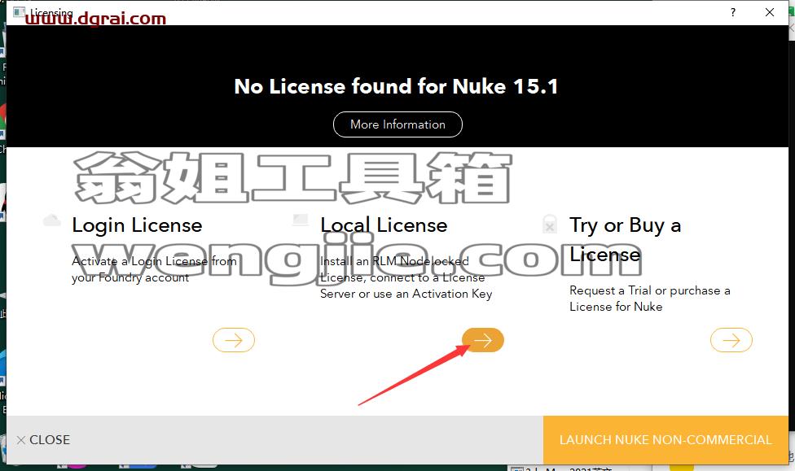Click the computer icon beside Local License
Viewport: 795px width, 471px height.
click(x=301, y=220)
